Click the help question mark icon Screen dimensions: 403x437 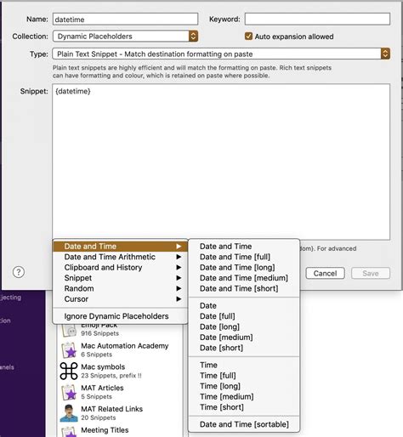[19, 272]
